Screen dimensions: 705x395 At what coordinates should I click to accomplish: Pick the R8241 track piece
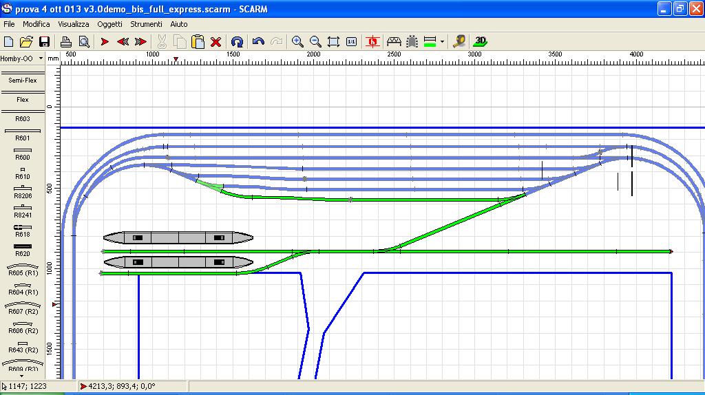pyautogui.click(x=23, y=212)
